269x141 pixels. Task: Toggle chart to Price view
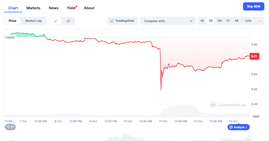coord(12,21)
